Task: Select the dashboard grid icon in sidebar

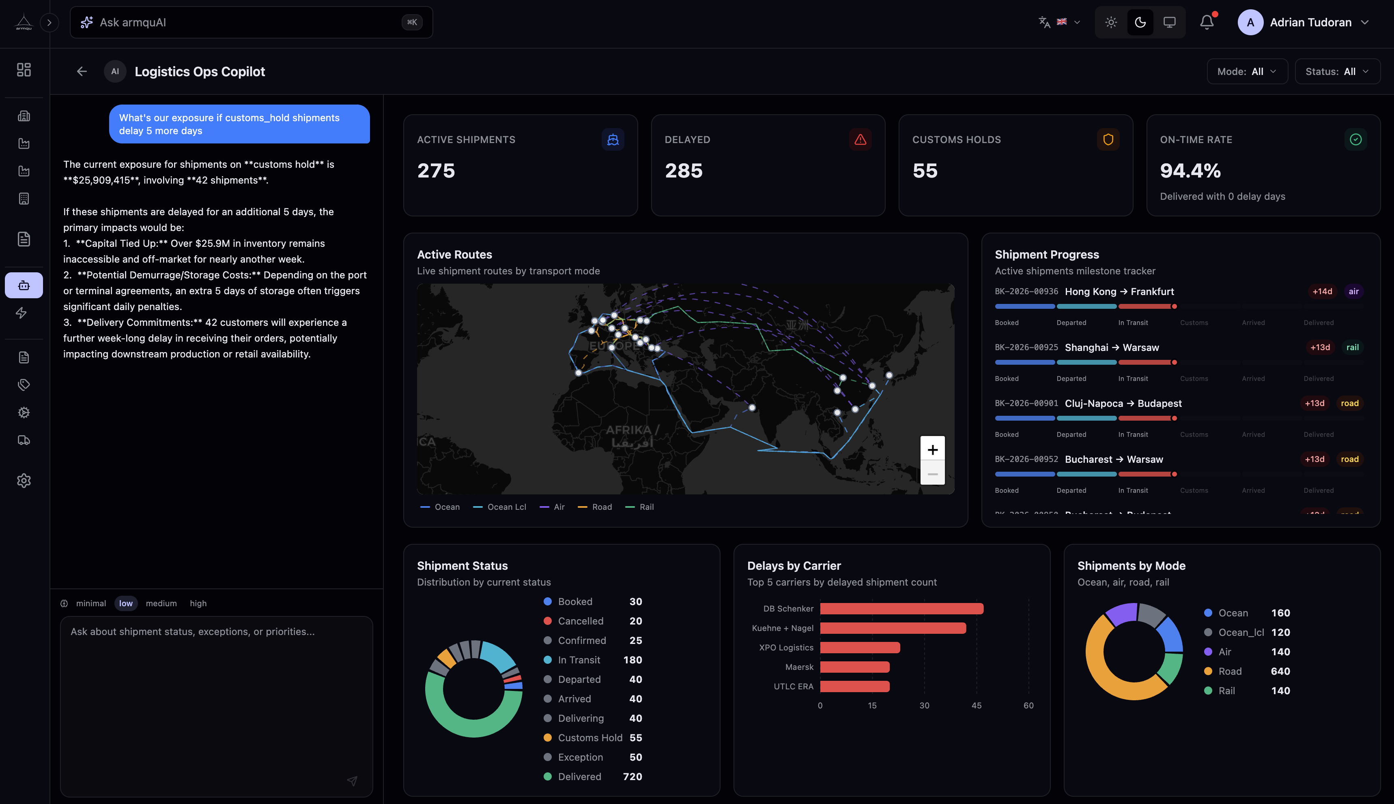Action: click(x=24, y=70)
